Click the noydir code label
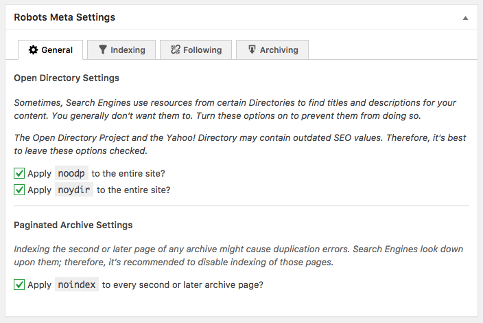 (74, 190)
